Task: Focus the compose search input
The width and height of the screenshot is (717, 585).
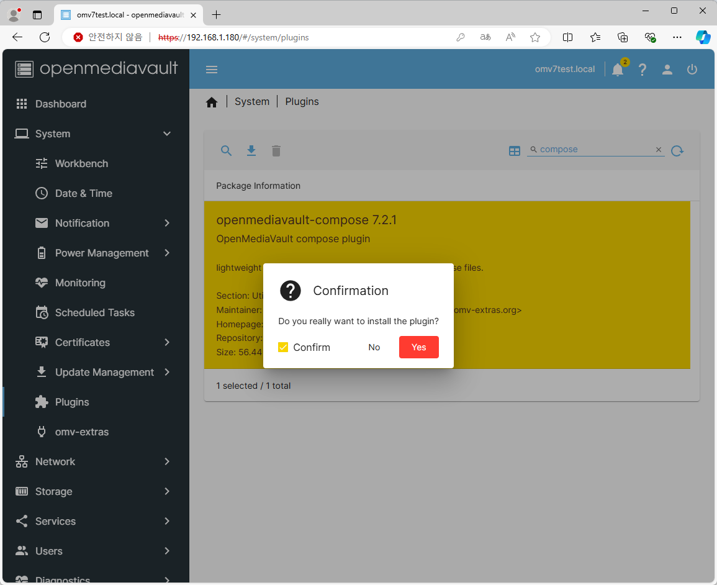Action: [x=595, y=150]
